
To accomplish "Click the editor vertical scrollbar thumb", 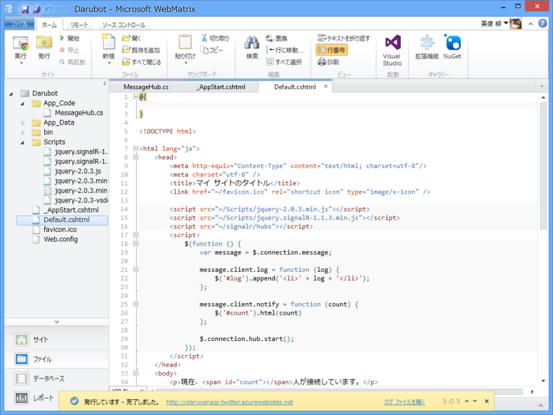I will point(543,166).
